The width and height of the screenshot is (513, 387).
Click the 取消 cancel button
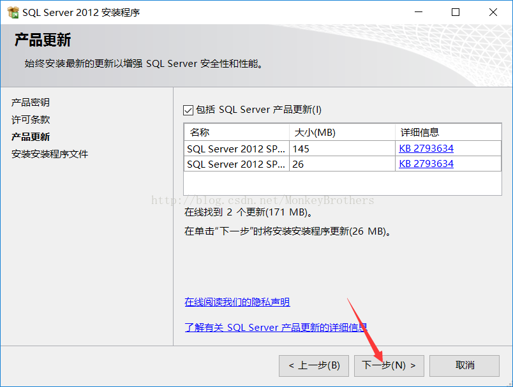pos(465,366)
